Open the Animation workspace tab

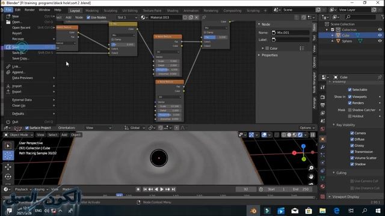191,11
